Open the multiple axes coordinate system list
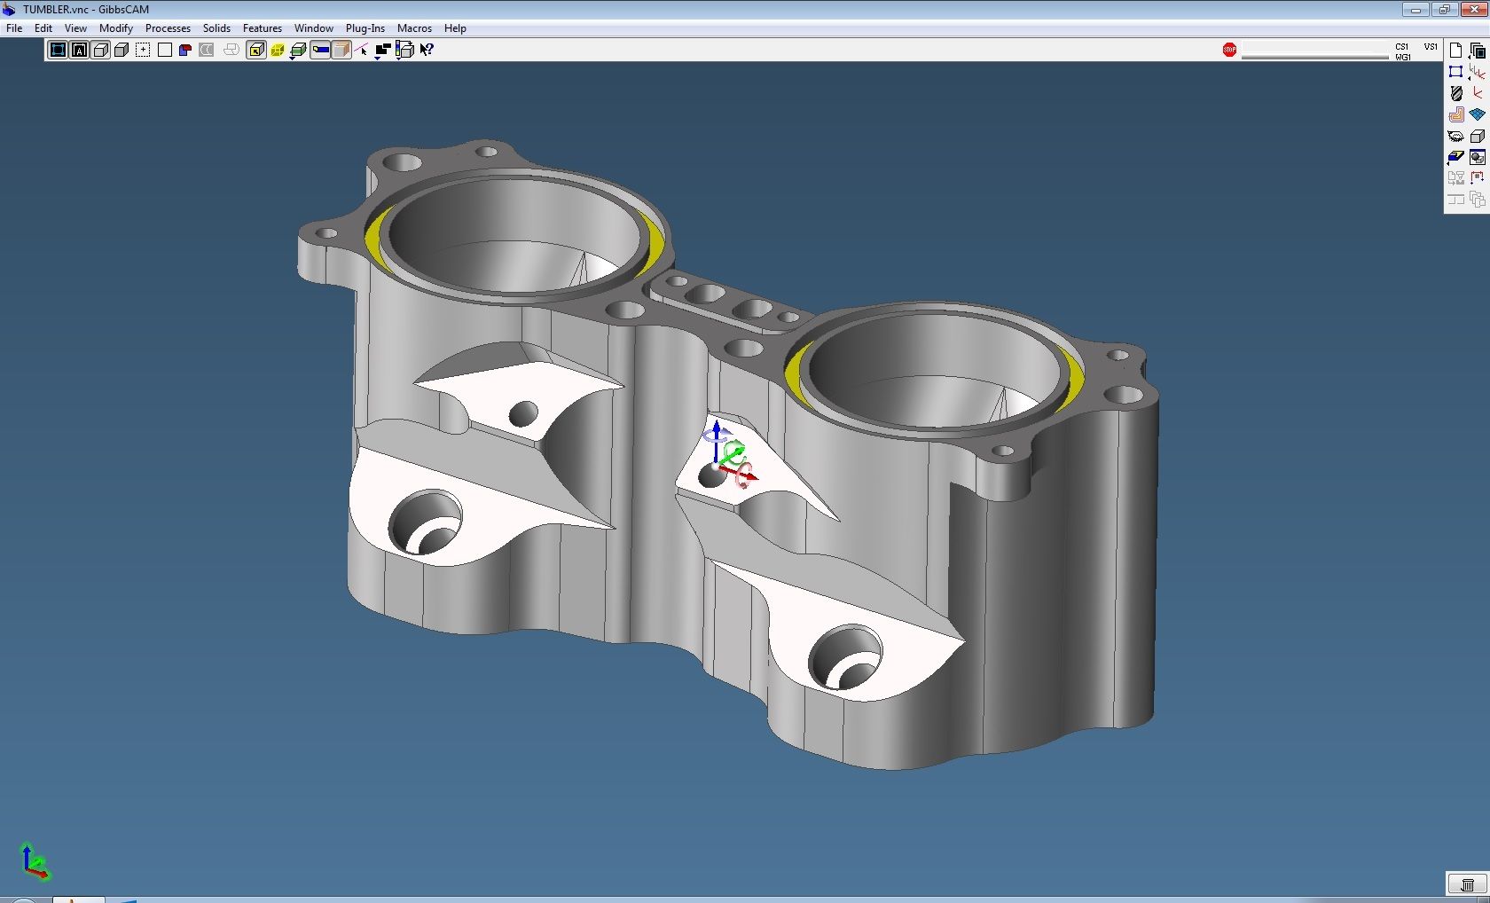 coord(1477,72)
